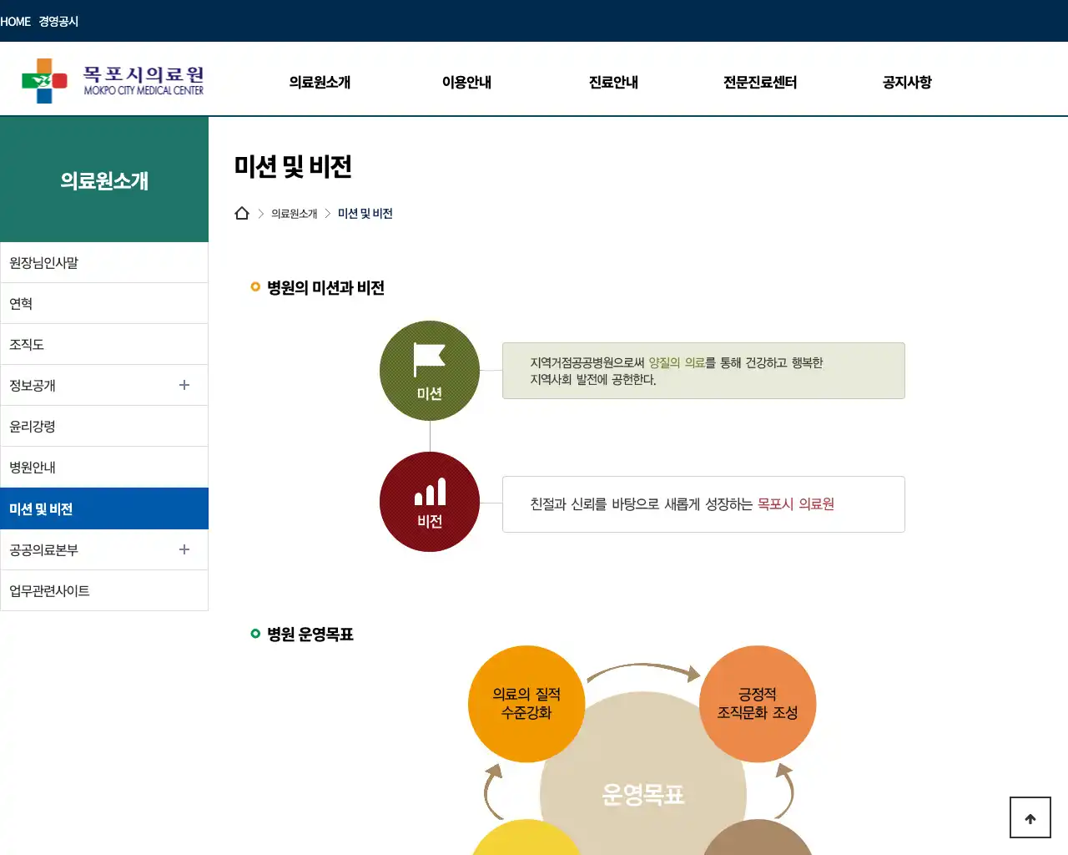The height and width of the screenshot is (855, 1068).
Task: Open the 이용안내 menu
Action: [x=466, y=82]
